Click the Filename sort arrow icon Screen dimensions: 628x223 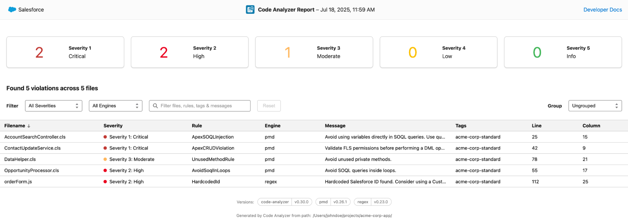29,126
